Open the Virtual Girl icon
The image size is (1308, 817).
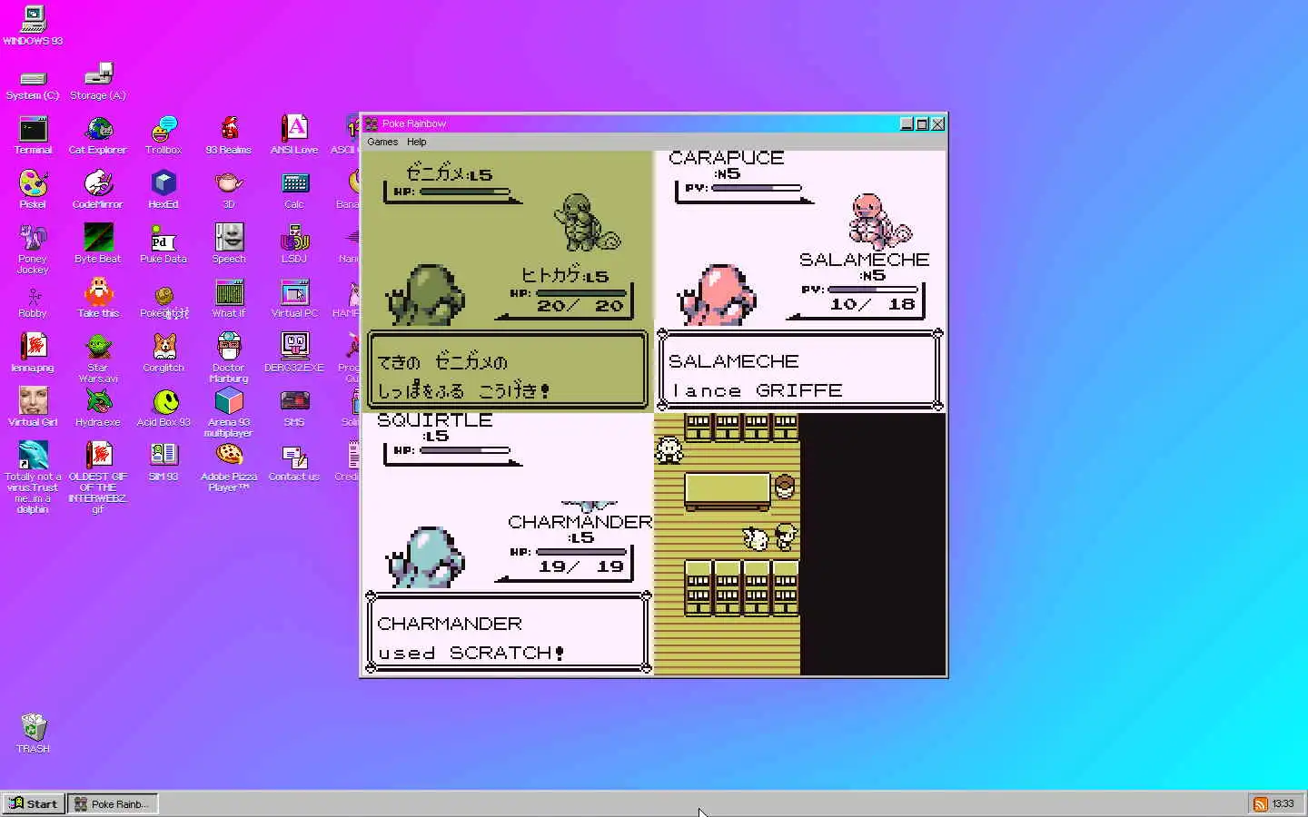coord(33,408)
